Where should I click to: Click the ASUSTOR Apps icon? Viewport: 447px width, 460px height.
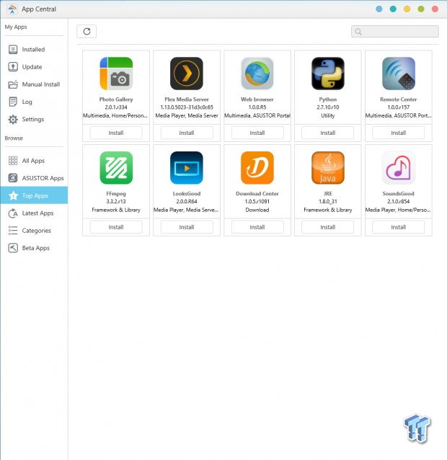tap(13, 178)
